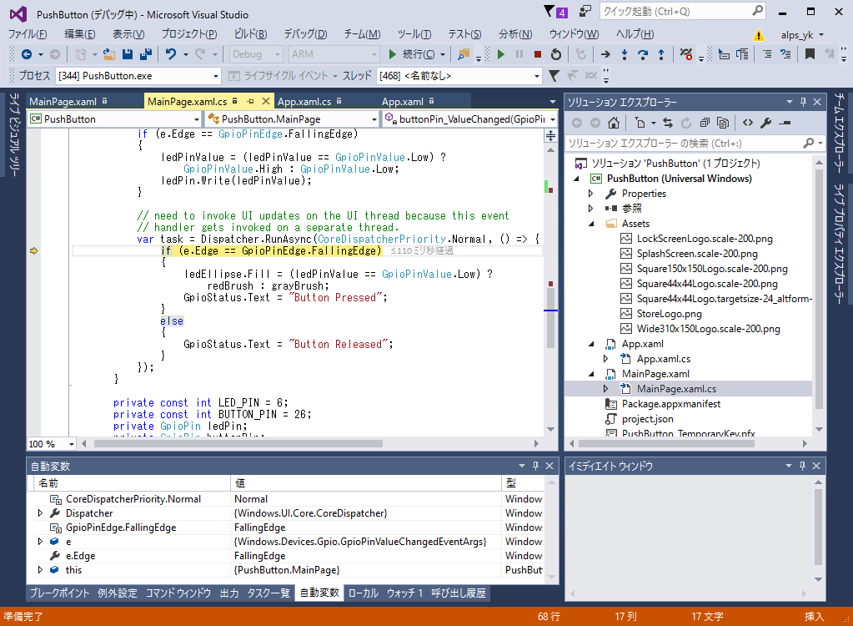853x626 pixels.
Task: Switch to the ローカル tab
Action: 363,593
